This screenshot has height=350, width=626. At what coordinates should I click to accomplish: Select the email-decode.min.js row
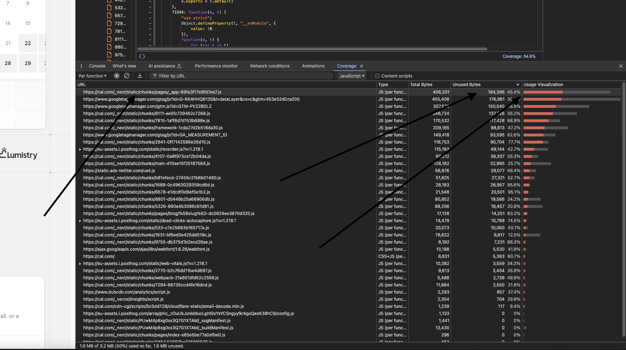point(349,306)
